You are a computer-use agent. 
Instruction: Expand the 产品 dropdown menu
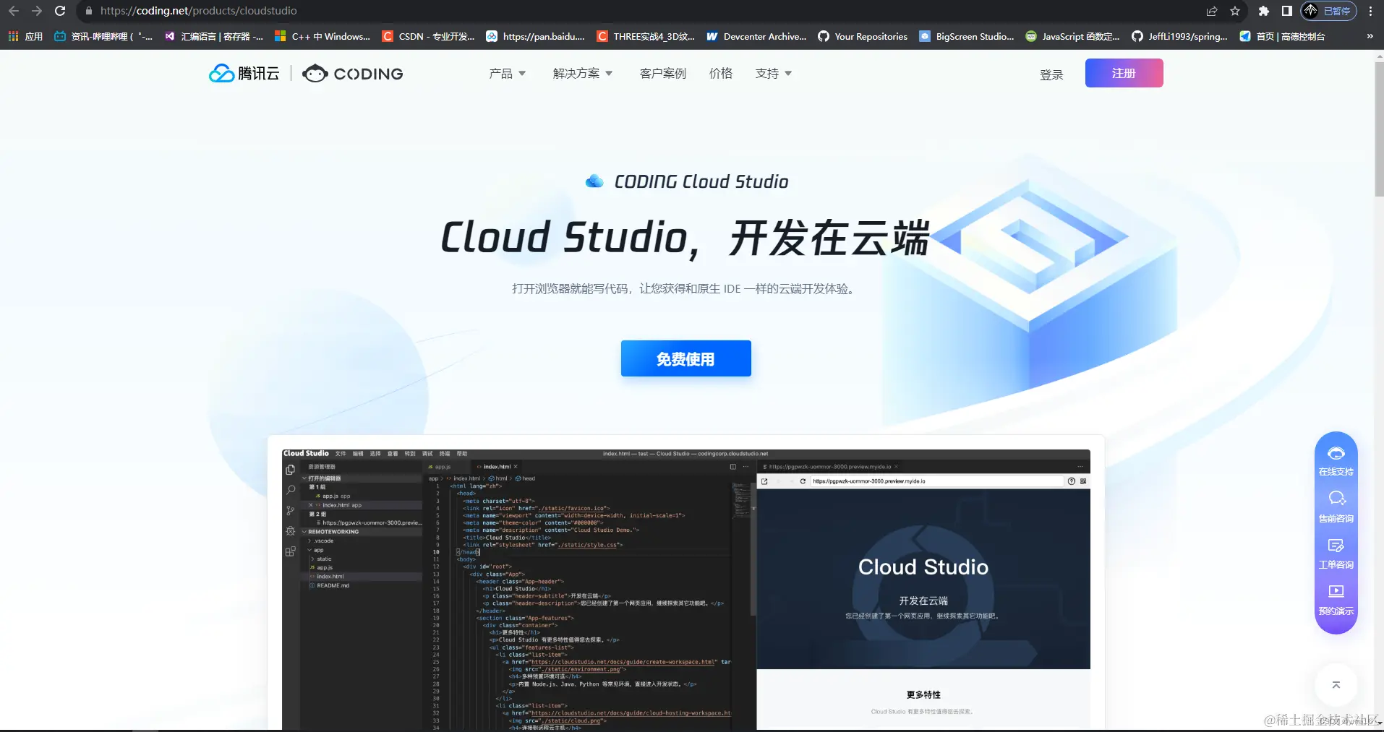pos(508,73)
